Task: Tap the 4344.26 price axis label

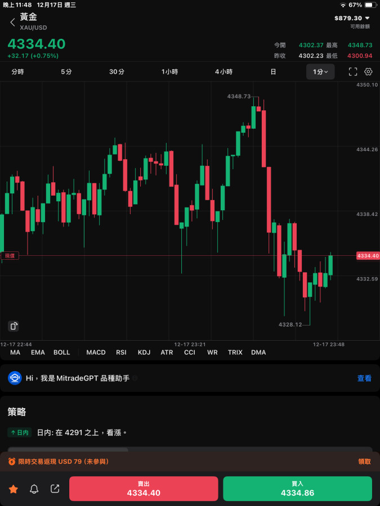Action: [x=367, y=150]
